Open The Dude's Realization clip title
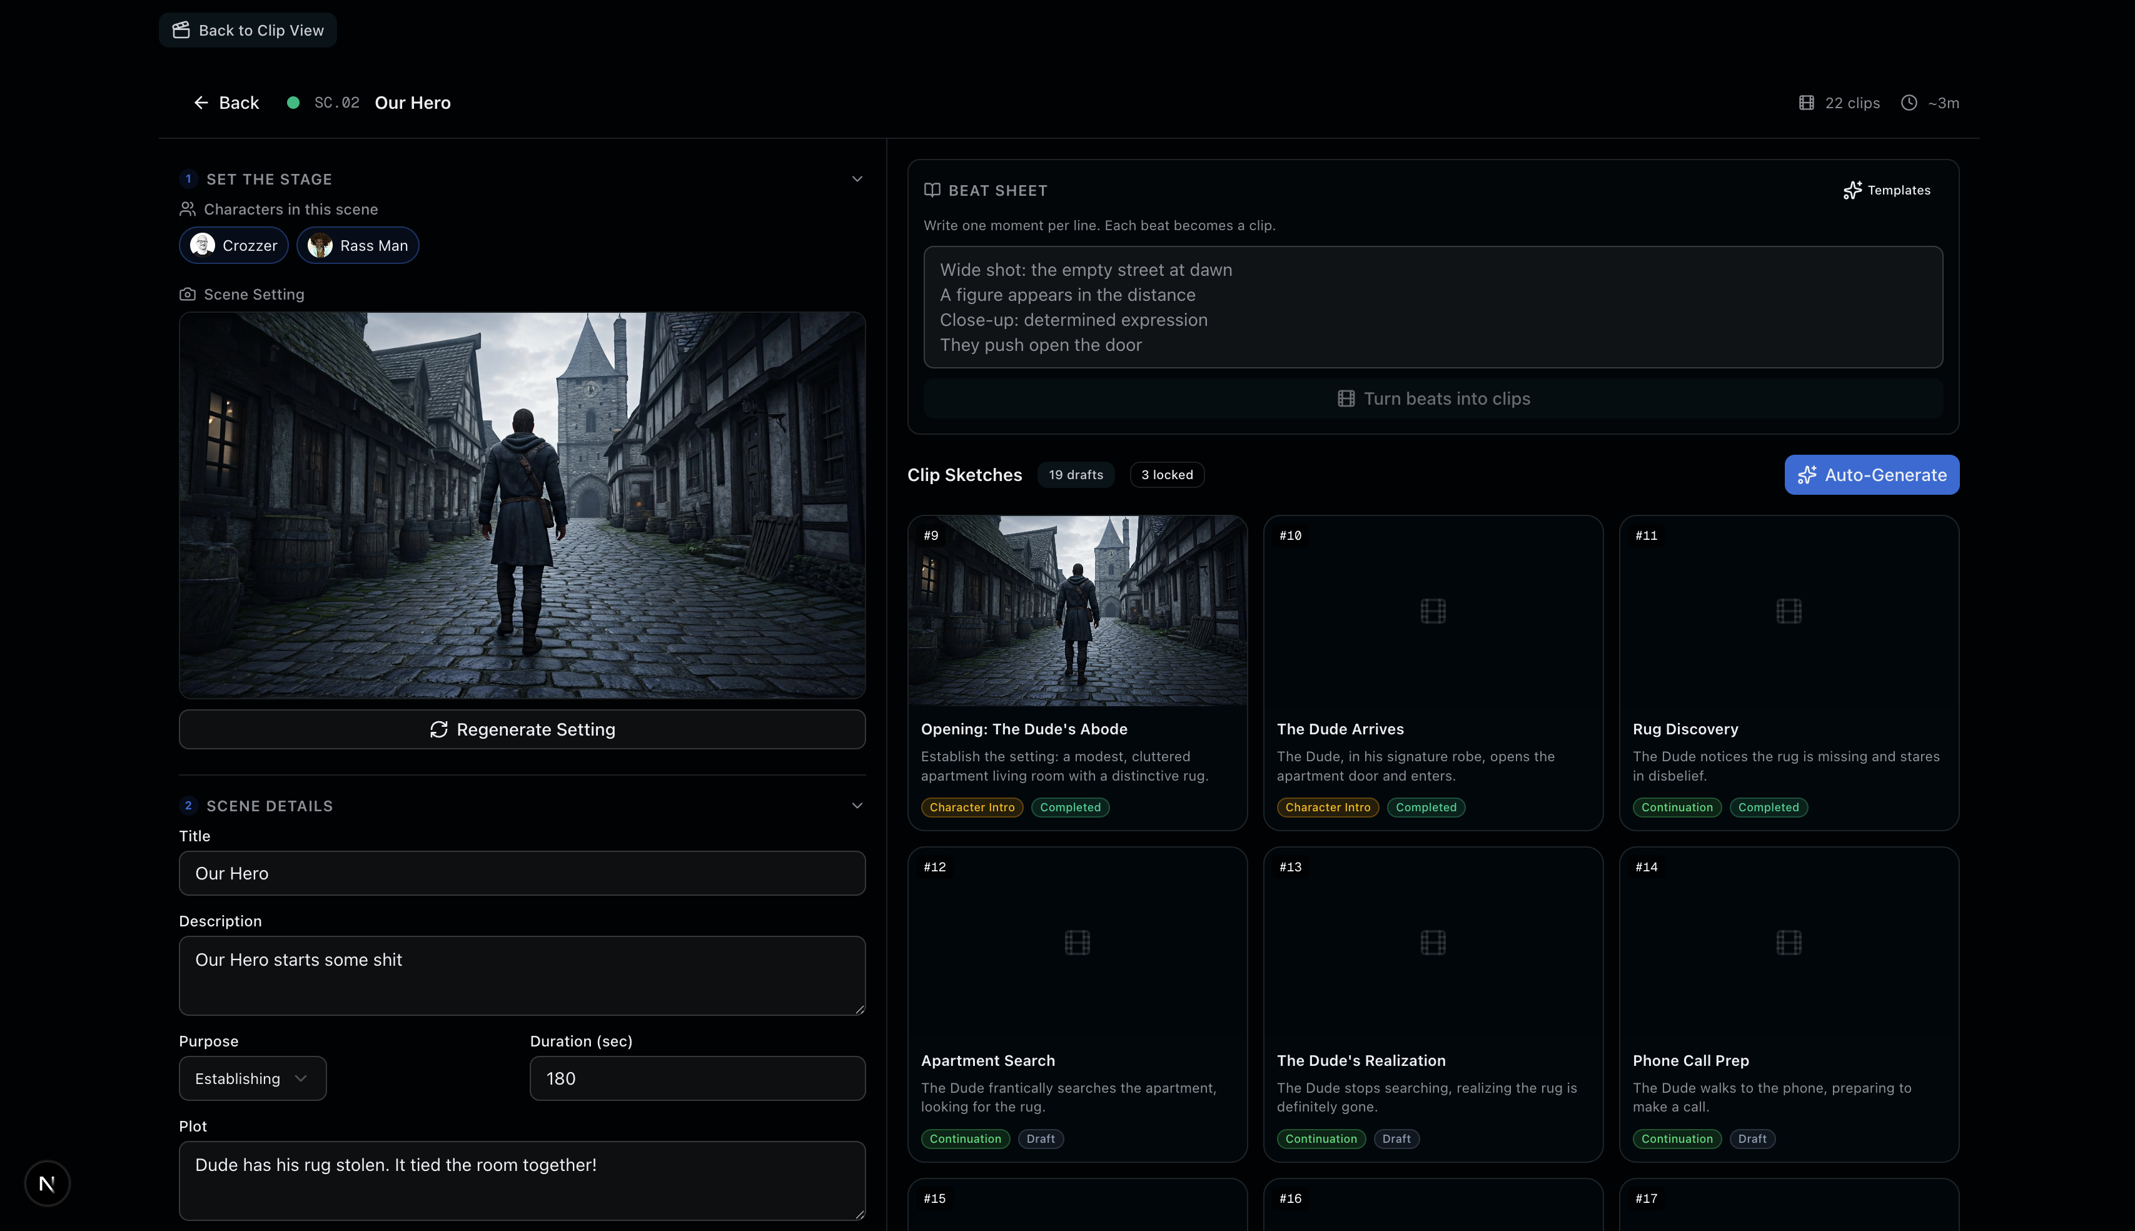The width and height of the screenshot is (2135, 1231). 1361,1060
